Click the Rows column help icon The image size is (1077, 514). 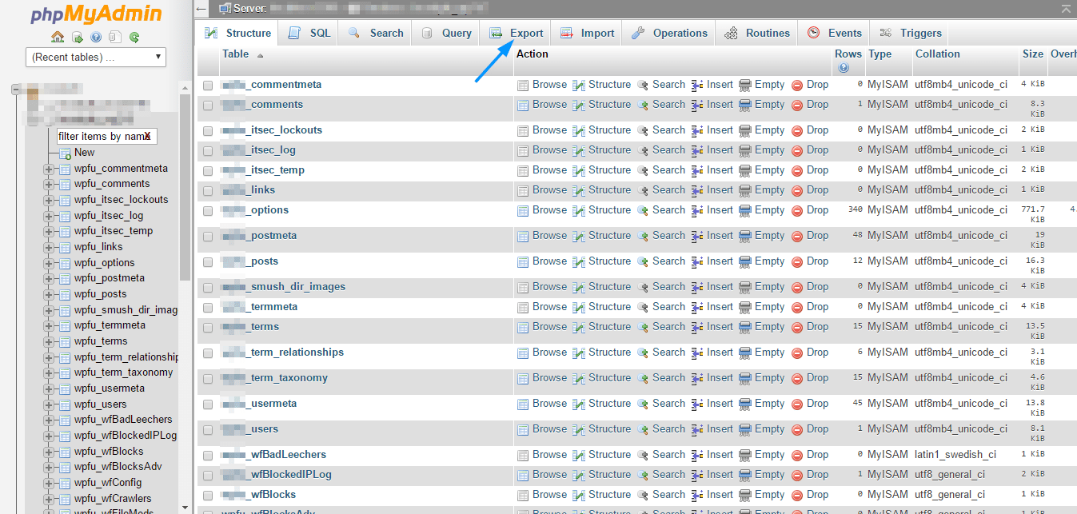pyautogui.click(x=844, y=68)
